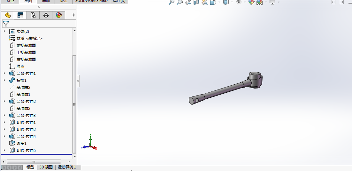Click the Previous View icon
This screenshot has height=171, width=352.
(x=188, y=2)
